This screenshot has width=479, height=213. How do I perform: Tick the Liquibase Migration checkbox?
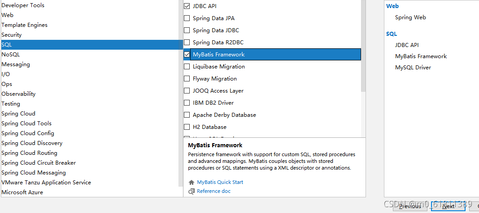(x=187, y=66)
